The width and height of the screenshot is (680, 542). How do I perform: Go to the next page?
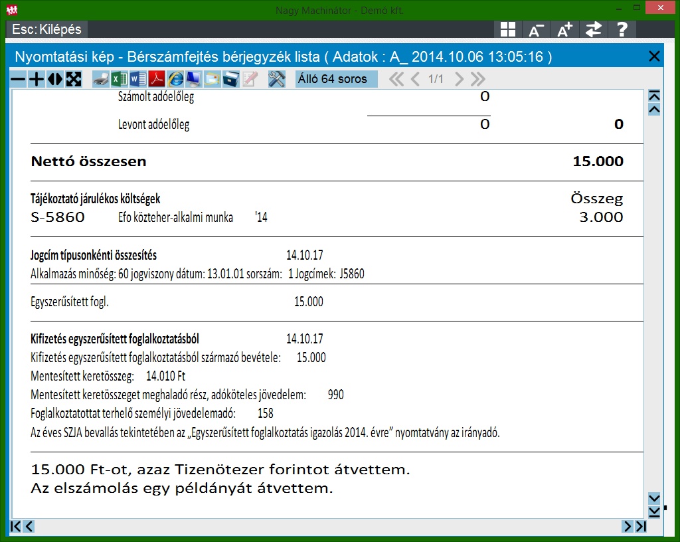(x=459, y=79)
